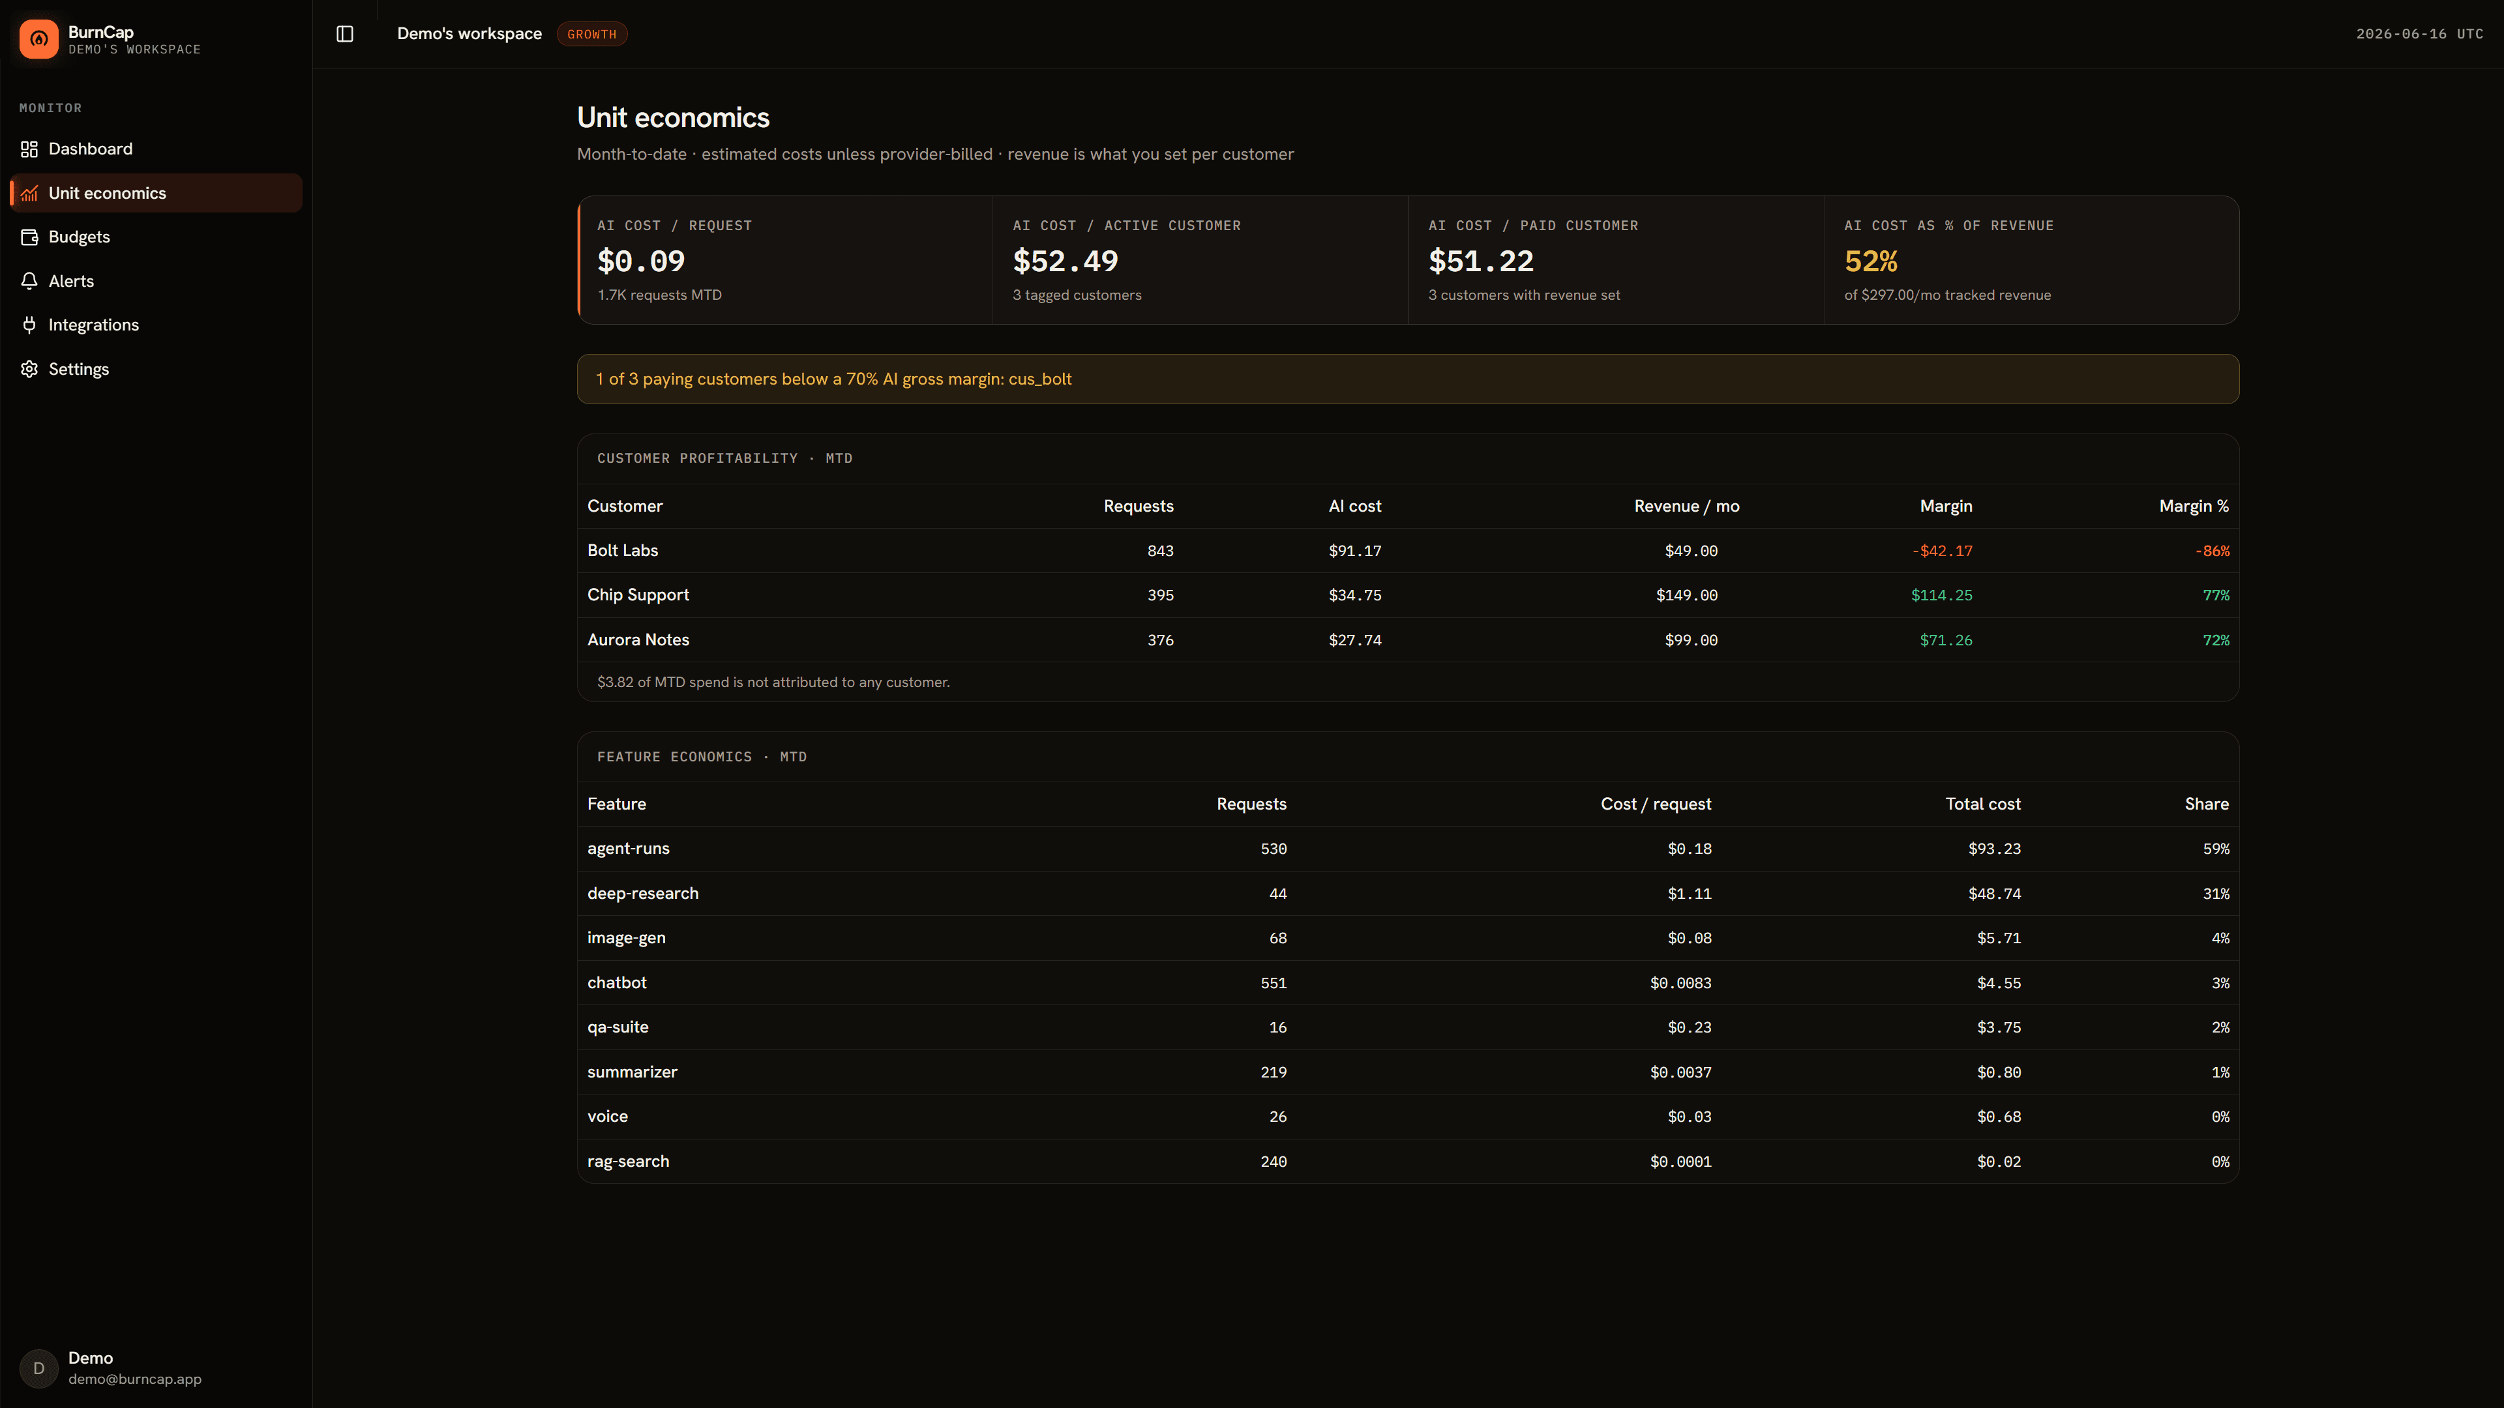
Task: Click the deep-research feature name
Action: (x=642, y=893)
